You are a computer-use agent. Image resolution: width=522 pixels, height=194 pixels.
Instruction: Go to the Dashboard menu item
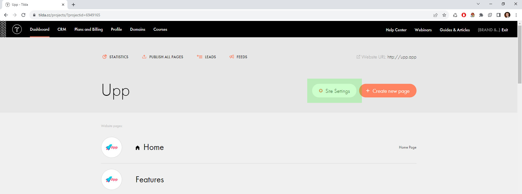(40, 29)
